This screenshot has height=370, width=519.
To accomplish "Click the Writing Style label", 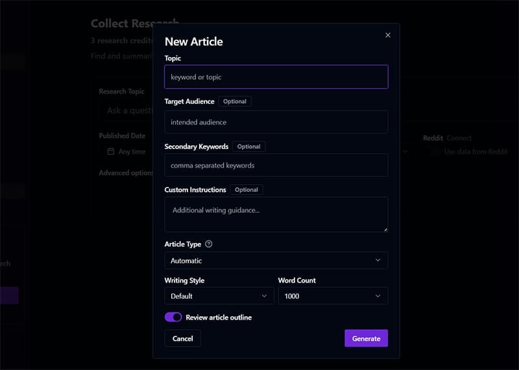I will [x=184, y=281].
